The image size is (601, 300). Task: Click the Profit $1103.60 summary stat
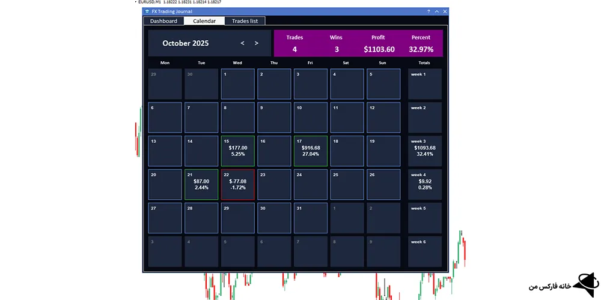(379, 44)
